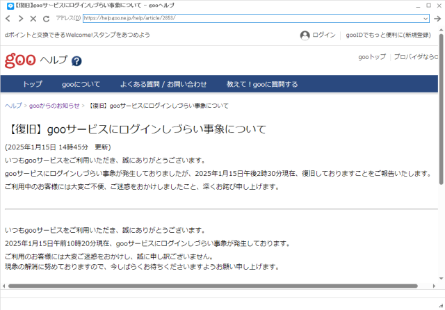Maximize the browser window
The width and height of the screenshot is (445, 310).
[x=428, y=6]
